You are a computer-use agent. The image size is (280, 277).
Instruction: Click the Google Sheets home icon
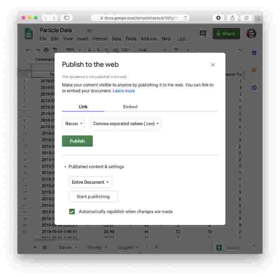click(x=28, y=34)
